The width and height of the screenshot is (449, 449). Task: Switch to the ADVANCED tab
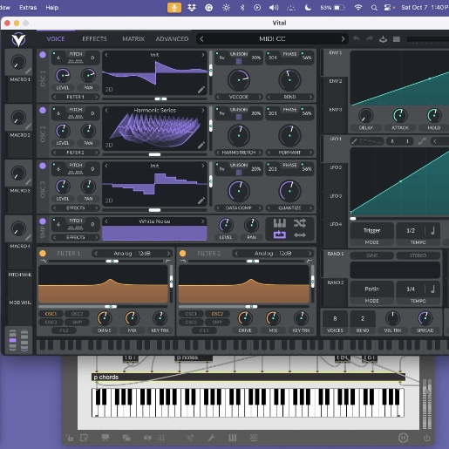pyautogui.click(x=172, y=39)
